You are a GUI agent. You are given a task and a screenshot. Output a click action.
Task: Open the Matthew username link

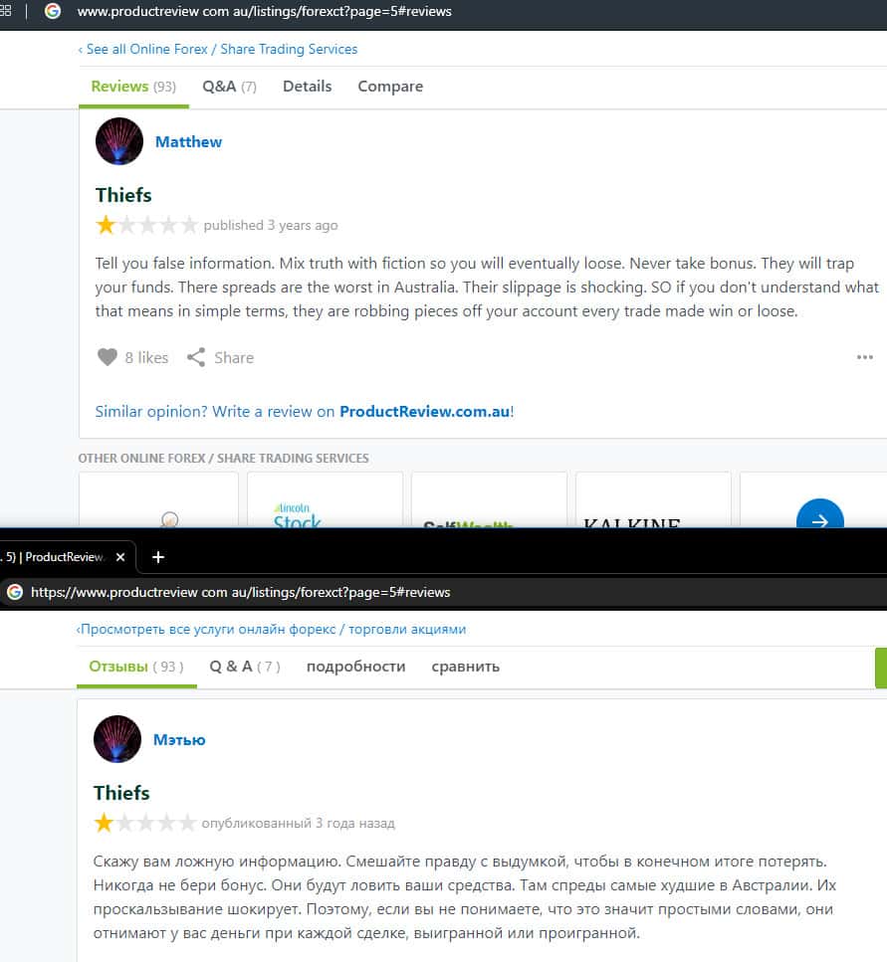tap(188, 141)
